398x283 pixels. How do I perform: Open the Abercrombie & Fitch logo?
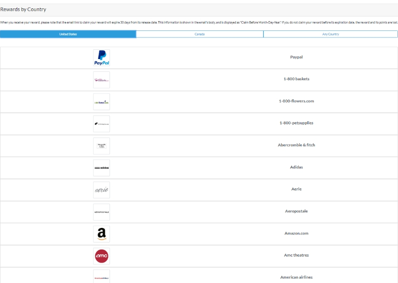[102, 146]
